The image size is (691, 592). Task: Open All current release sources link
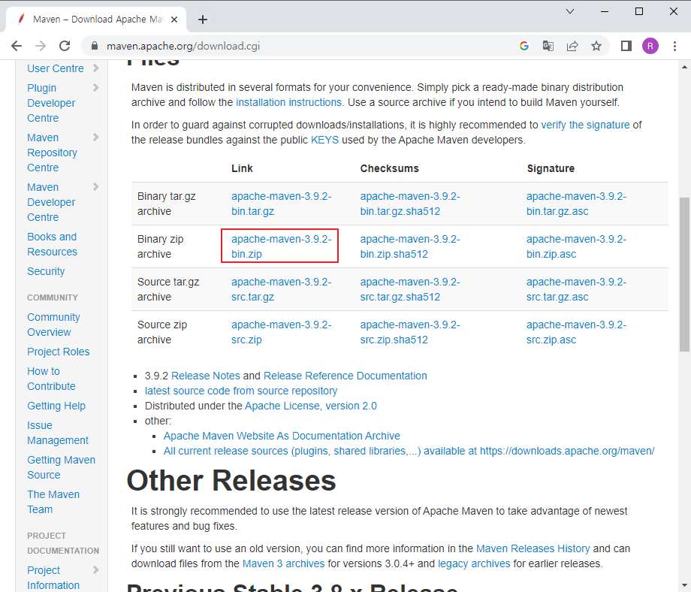pos(409,451)
